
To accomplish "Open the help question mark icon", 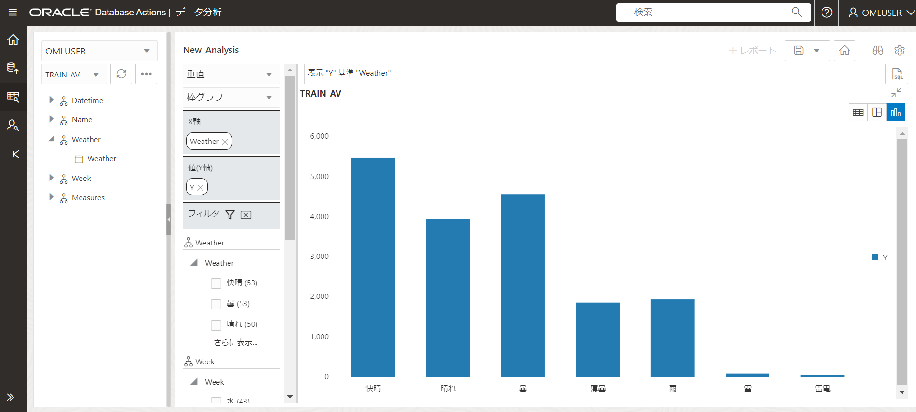I will 827,13.
